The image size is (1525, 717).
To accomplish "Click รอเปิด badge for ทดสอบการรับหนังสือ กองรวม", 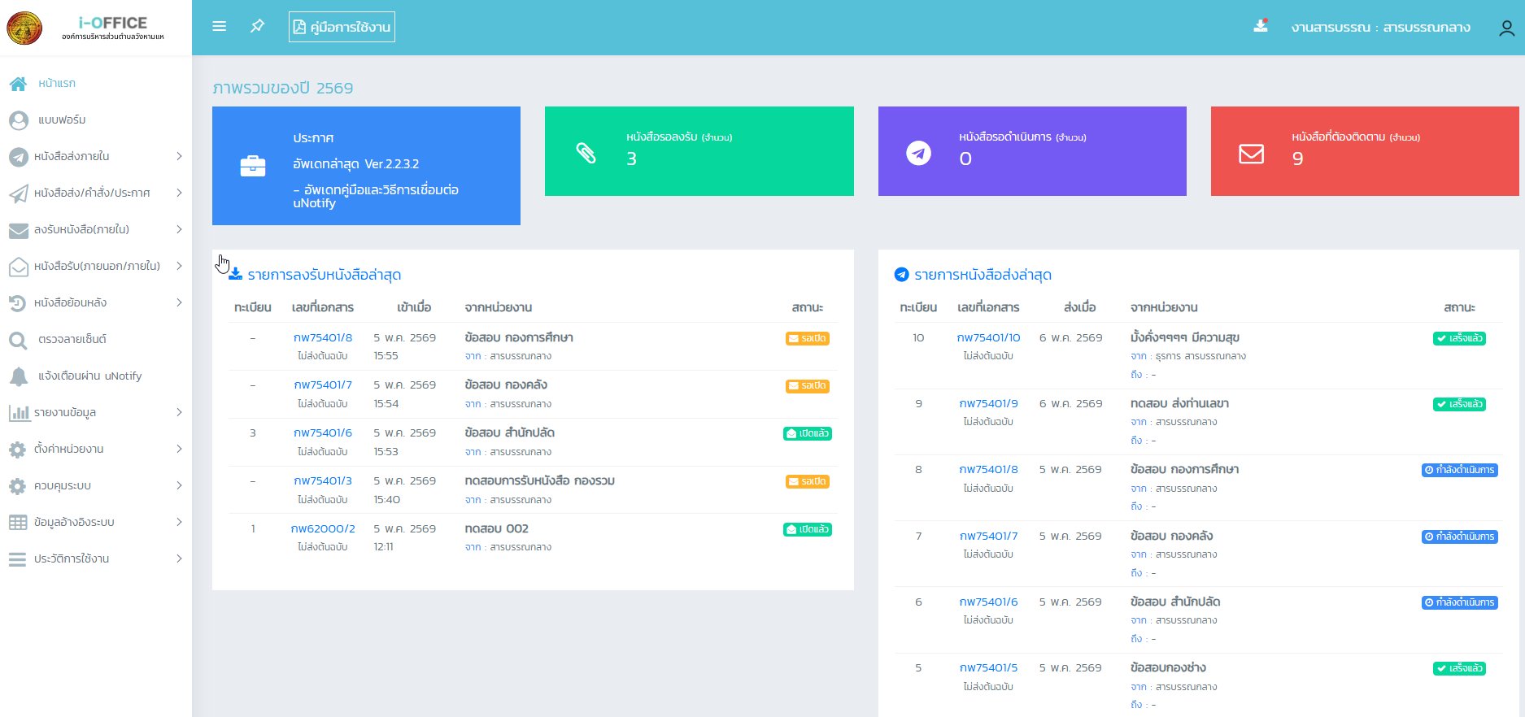I will point(808,481).
